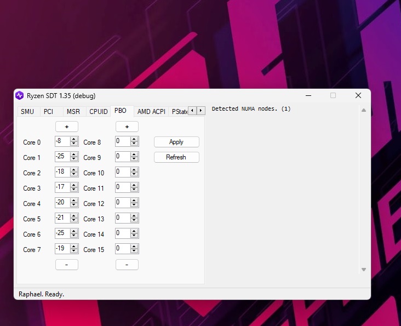The width and height of the screenshot is (401, 326).
Task: Click the plus button above Core 0 column
Action: pyautogui.click(x=67, y=127)
